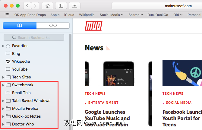Open Google Launches YouTube Music headline

[x=107, y=118]
